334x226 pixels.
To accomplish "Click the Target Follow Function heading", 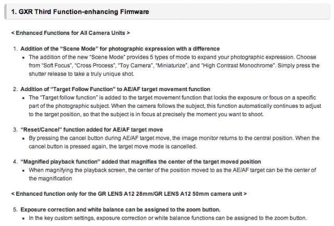I will pyautogui.click(x=115, y=89).
